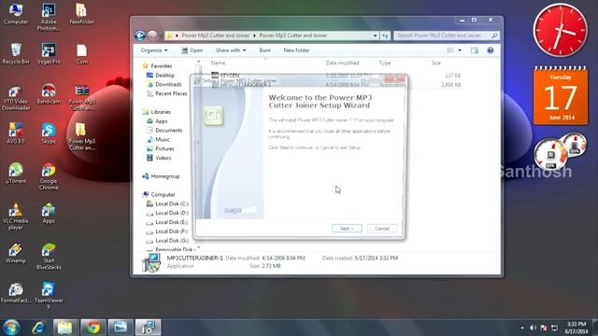Select Desktop under Favorites

click(161, 76)
